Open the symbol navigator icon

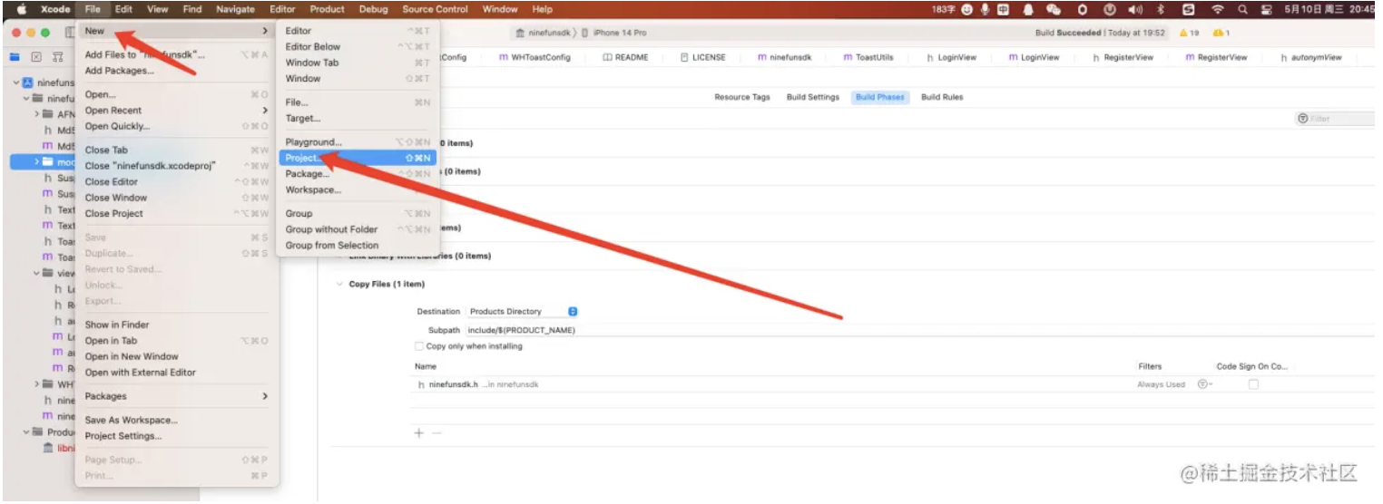[58, 56]
